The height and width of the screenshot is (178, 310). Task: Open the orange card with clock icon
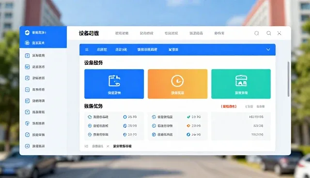coord(178,84)
